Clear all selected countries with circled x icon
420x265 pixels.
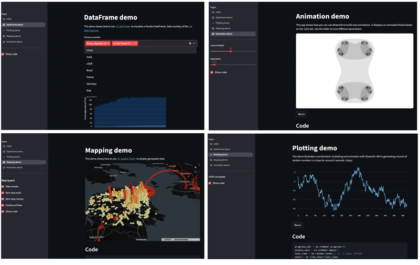coord(190,44)
